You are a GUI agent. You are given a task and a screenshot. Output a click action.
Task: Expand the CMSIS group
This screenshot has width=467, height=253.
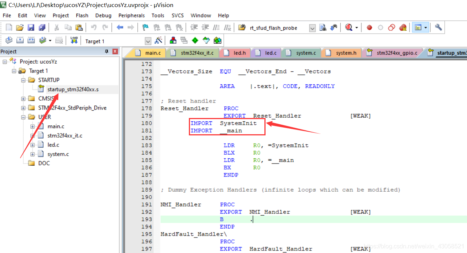[23, 98]
